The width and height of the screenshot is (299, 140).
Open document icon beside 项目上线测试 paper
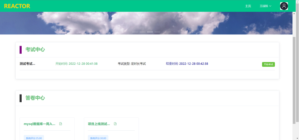pyautogui.click(x=115, y=124)
